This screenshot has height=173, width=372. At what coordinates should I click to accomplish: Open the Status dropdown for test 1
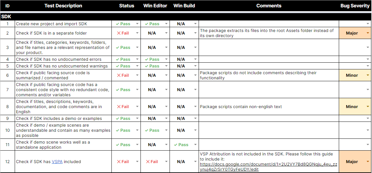[x=137, y=24]
